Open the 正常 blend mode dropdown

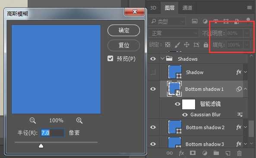pos(174,34)
